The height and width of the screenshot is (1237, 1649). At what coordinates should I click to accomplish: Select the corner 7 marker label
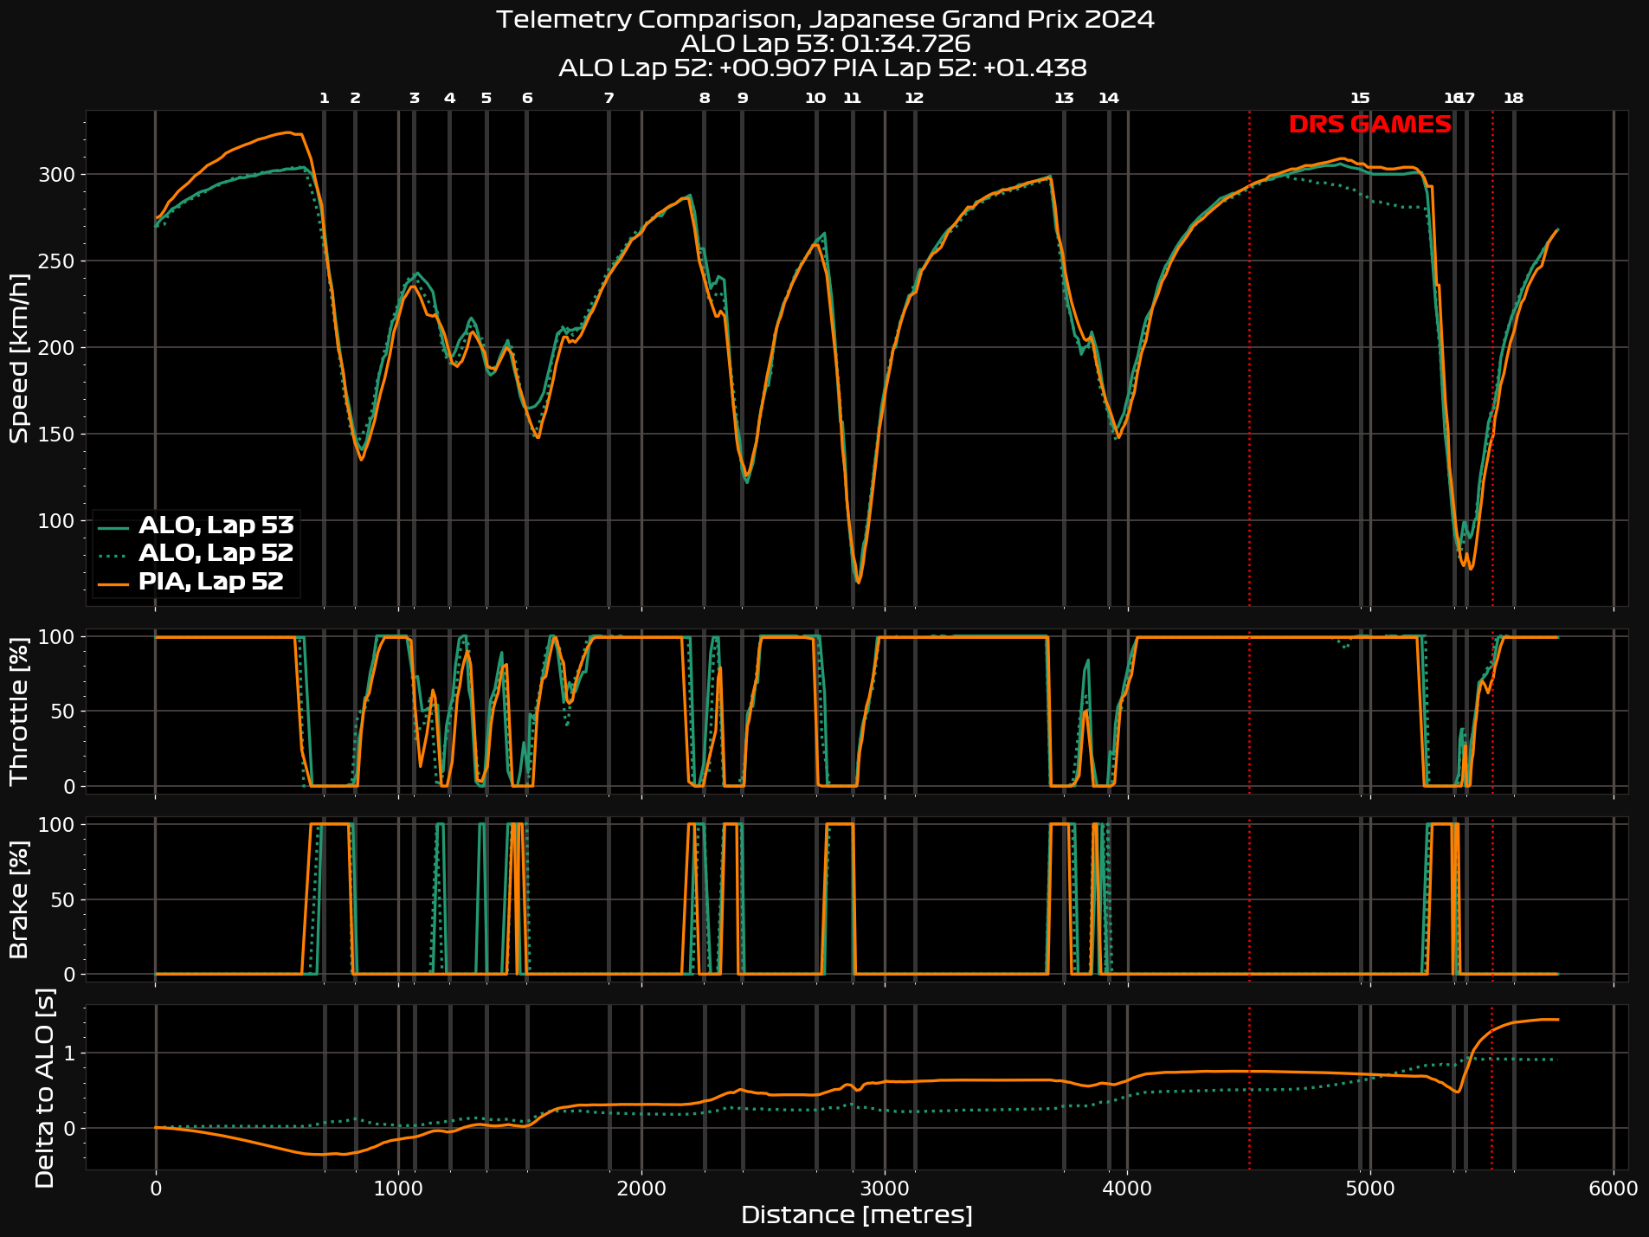tap(609, 99)
